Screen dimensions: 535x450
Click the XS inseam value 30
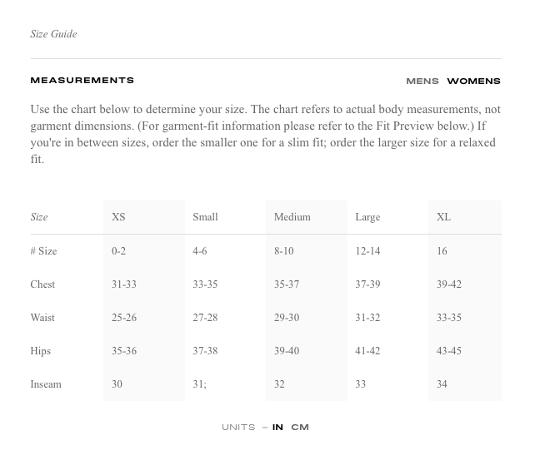tap(117, 384)
